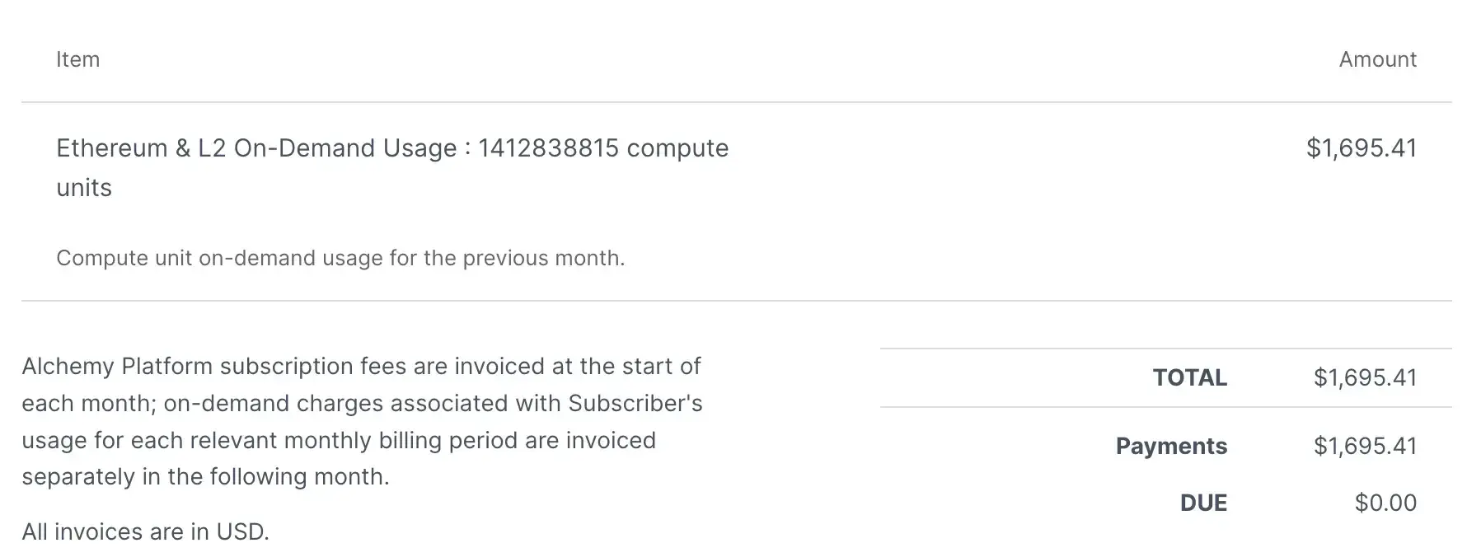Screen dimensions: 1467x557
Task: Click the Alchemy Platform subscription fees paragraph
Action: tap(361, 403)
